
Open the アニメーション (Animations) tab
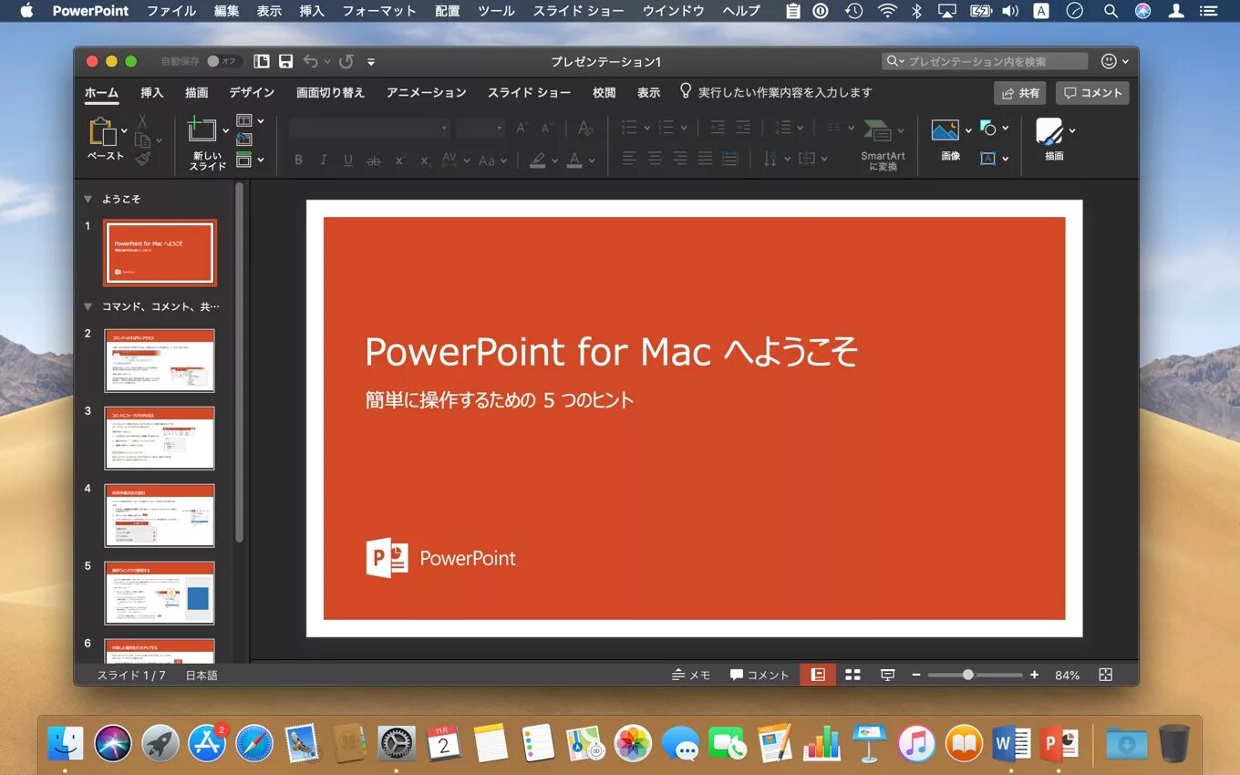pos(426,92)
